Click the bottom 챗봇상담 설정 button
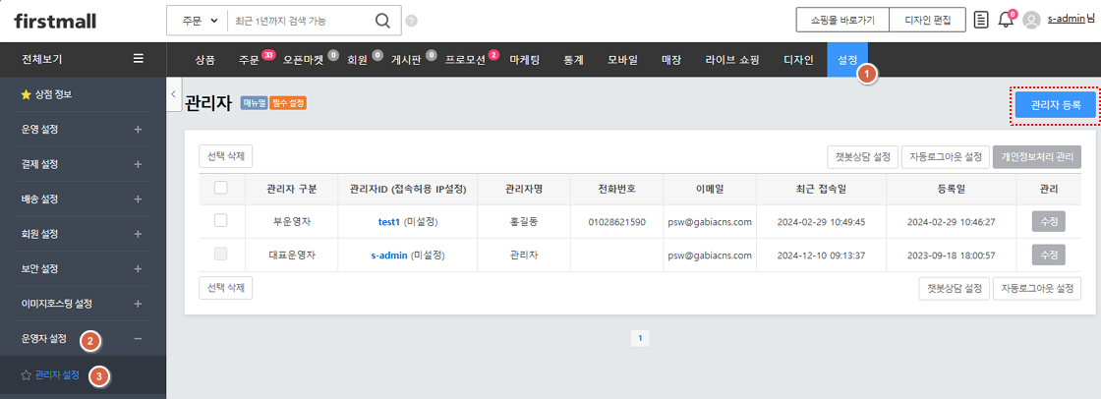Screen dimensions: 1101x399 [x=955, y=289]
